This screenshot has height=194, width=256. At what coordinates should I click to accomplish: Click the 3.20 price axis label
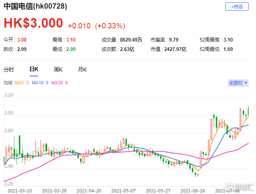point(9,95)
